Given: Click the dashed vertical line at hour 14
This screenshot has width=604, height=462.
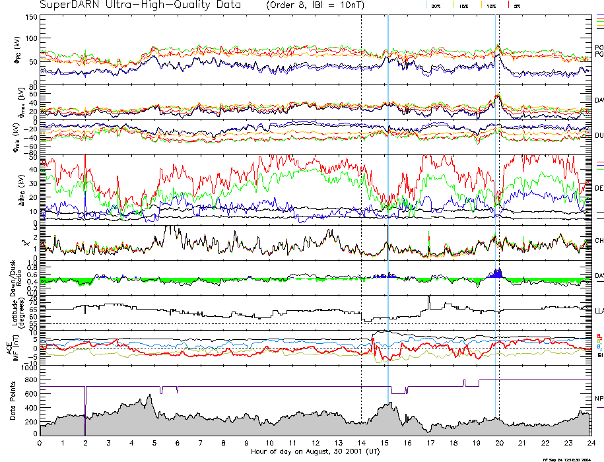Looking at the screenshot, I should (x=361, y=198).
